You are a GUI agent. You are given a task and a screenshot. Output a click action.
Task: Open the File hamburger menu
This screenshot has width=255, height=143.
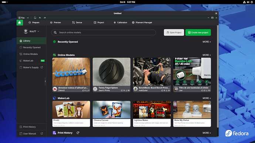point(21,18)
